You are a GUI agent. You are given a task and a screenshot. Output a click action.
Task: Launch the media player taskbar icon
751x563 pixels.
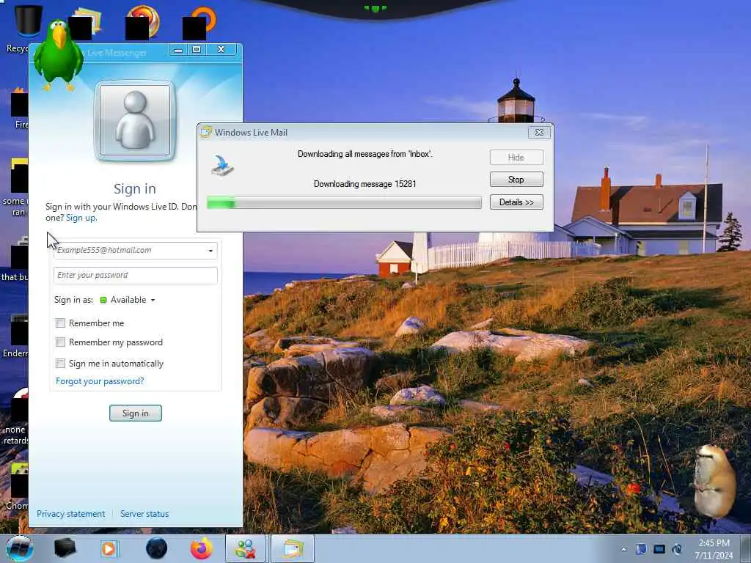109,548
